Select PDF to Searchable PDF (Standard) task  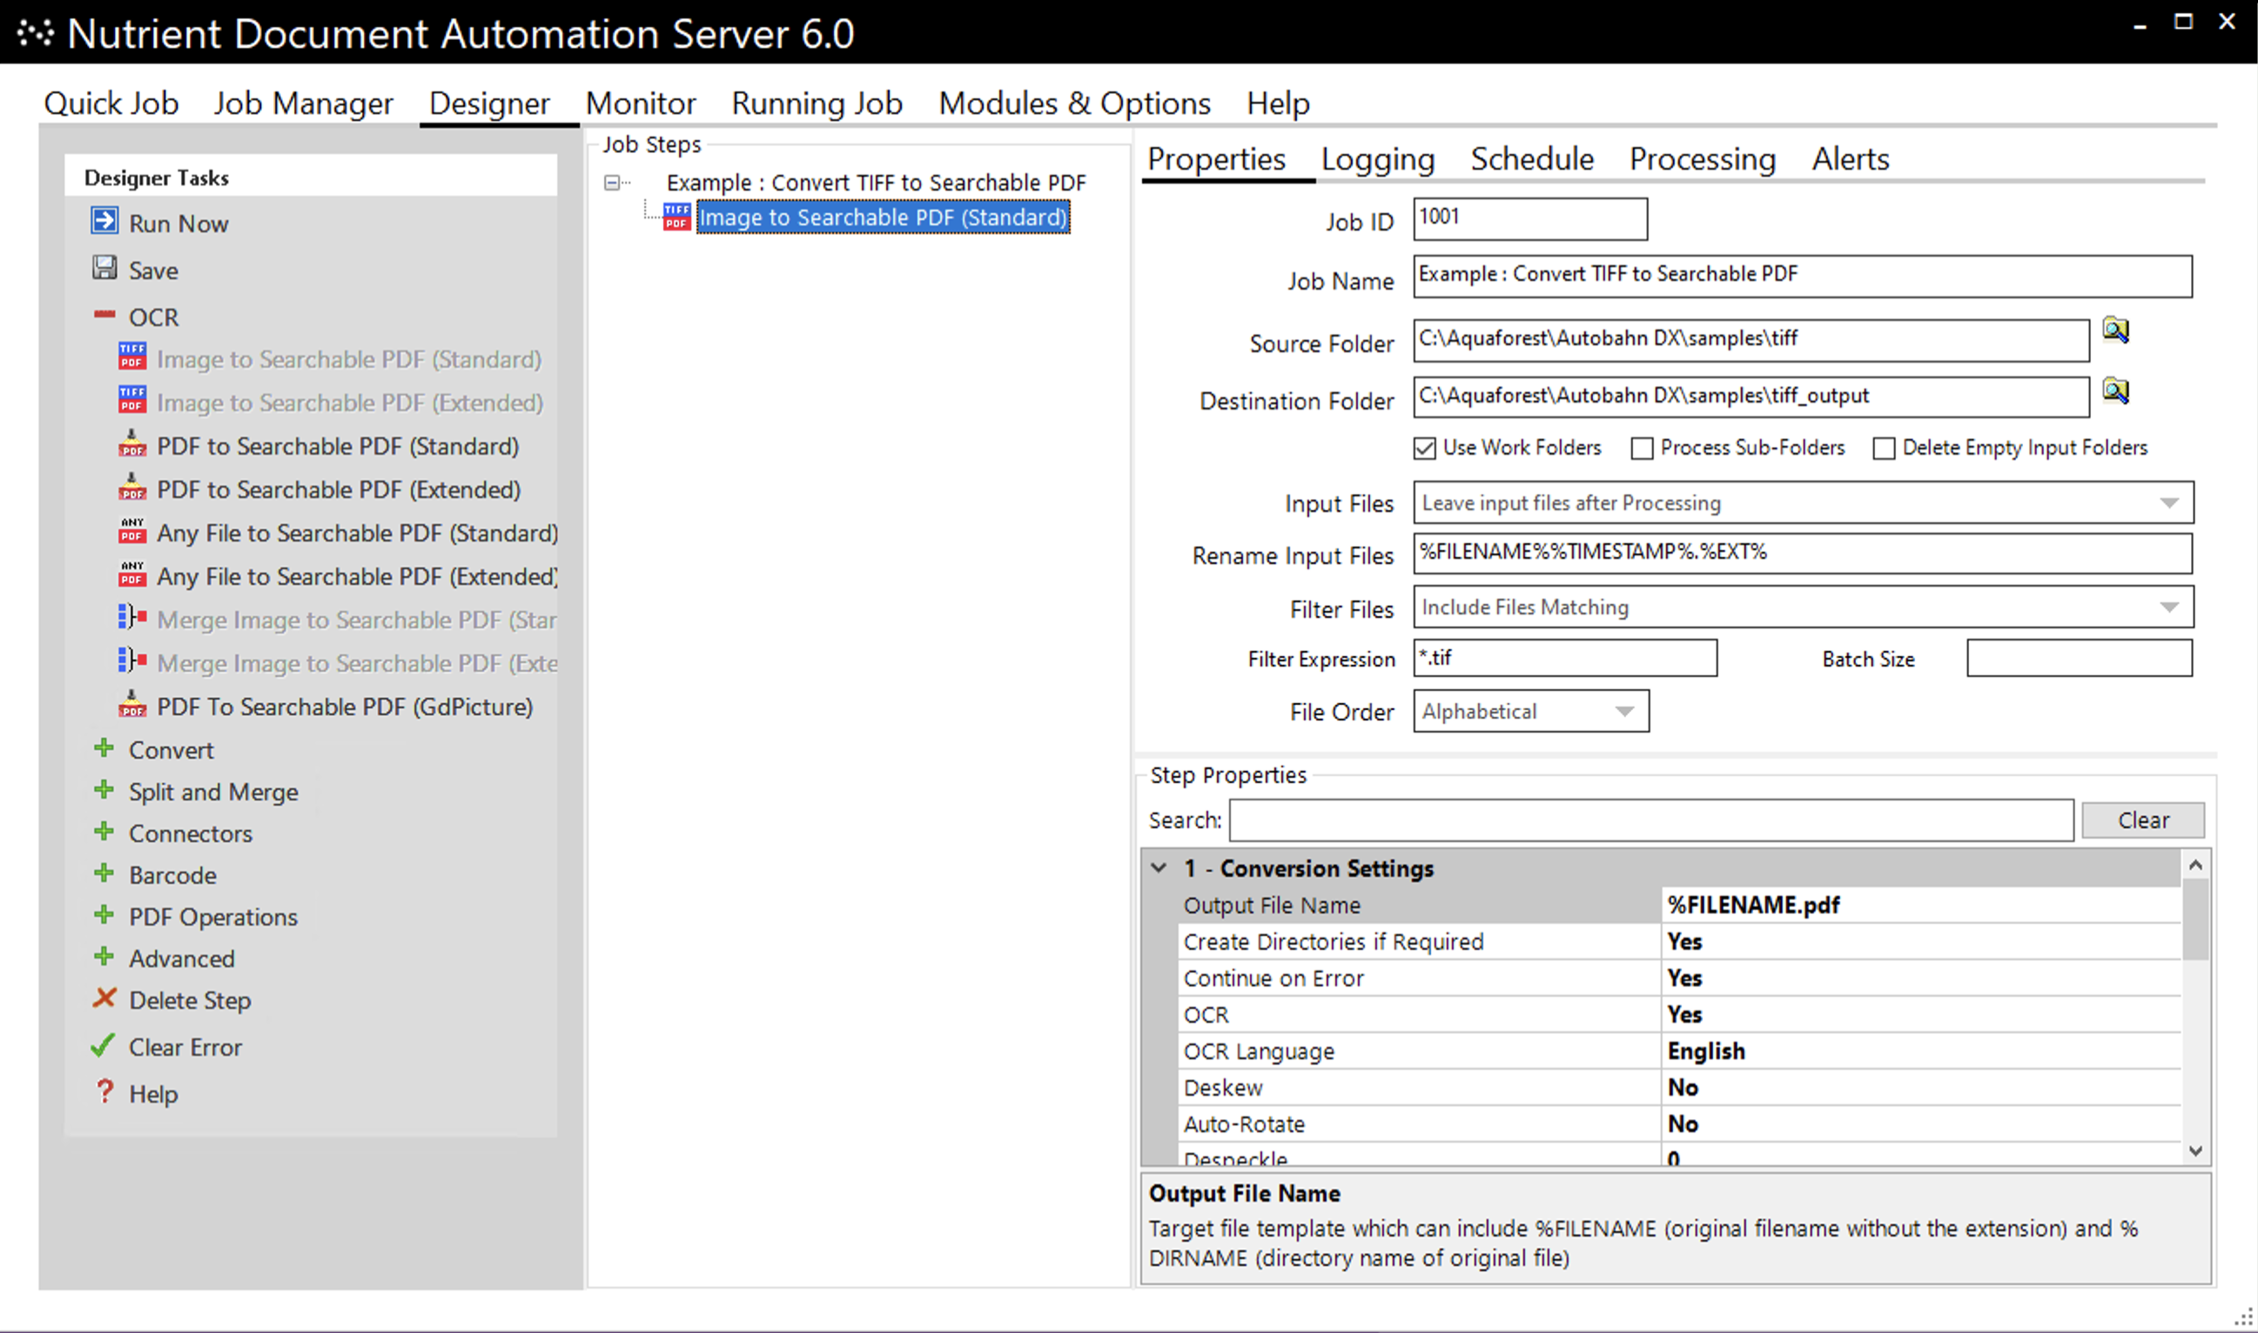tap(337, 445)
